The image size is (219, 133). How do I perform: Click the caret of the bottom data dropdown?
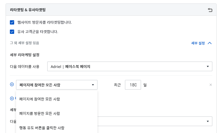208,121
